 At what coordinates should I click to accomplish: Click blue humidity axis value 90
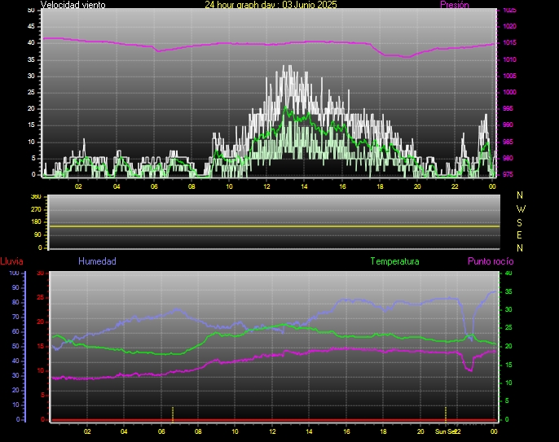pyautogui.click(x=15, y=287)
